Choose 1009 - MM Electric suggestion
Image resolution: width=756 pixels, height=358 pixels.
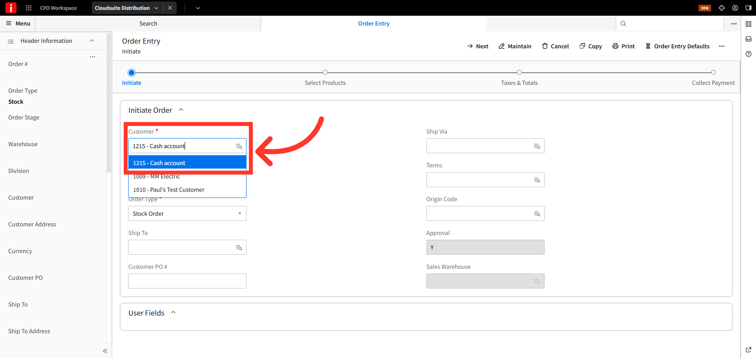[x=187, y=176]
